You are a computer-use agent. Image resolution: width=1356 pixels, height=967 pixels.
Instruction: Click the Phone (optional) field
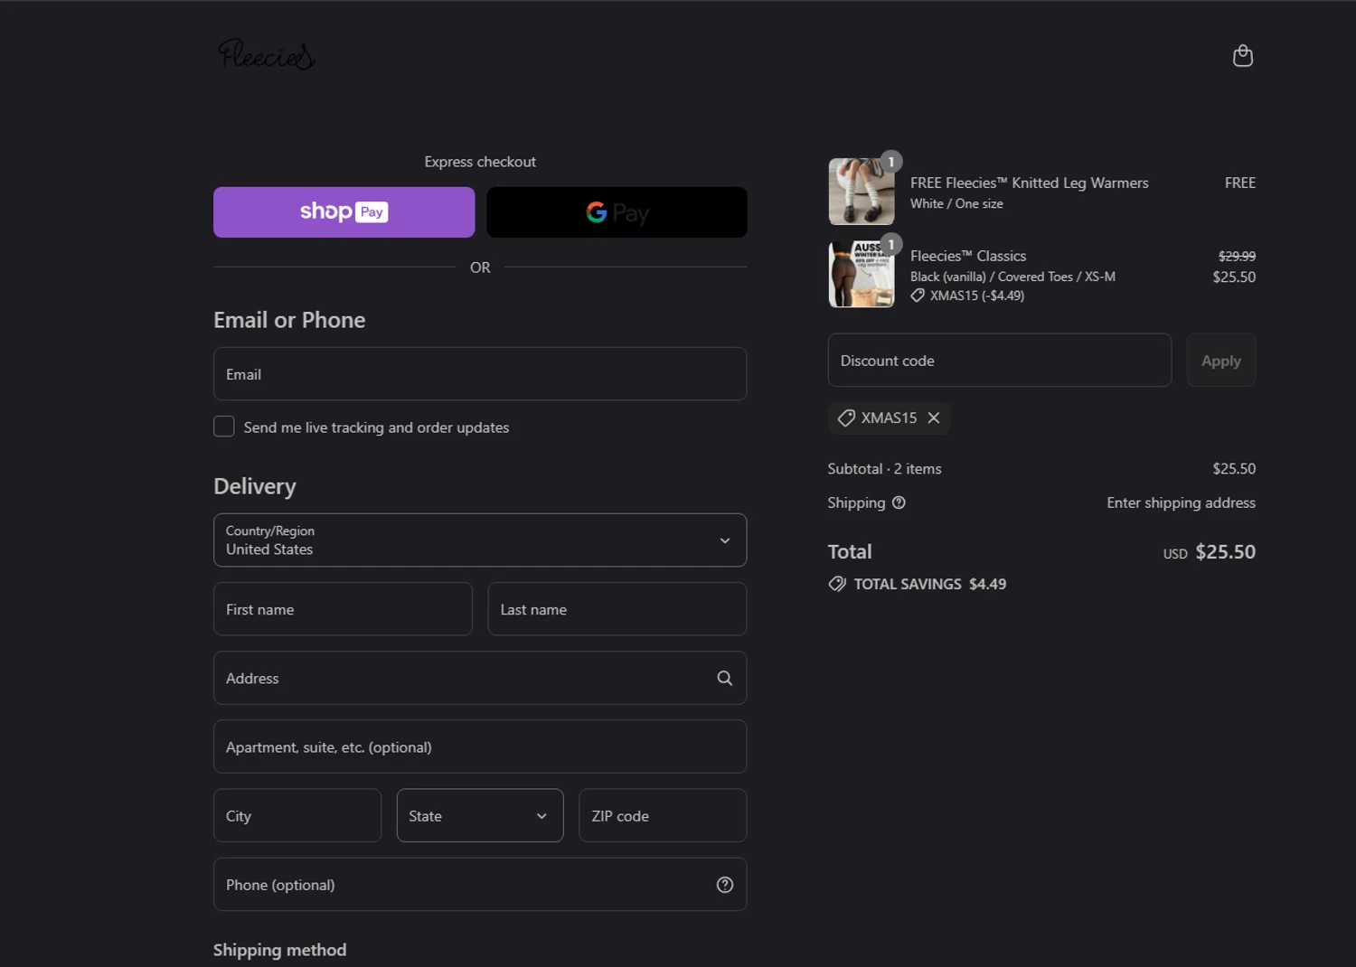[x=480, y=884]
